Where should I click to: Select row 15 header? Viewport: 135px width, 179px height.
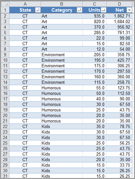click(x=5, y=88)
